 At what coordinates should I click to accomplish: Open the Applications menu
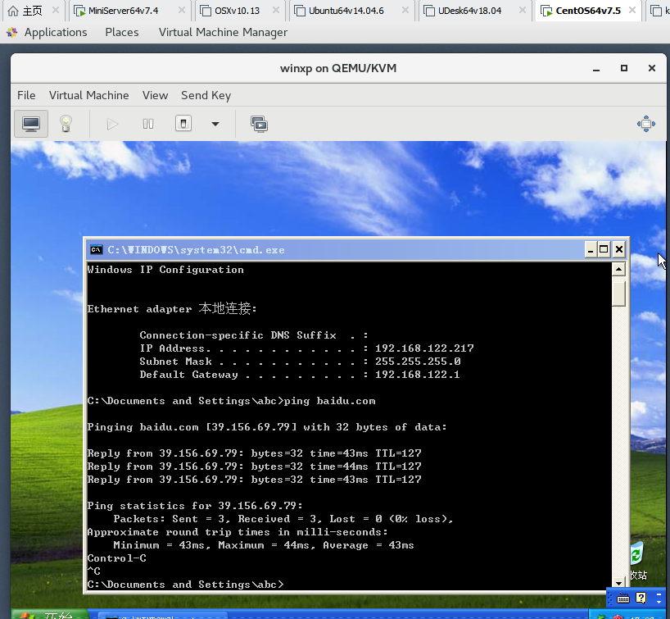pyautogui.click(x=56, y=33)
